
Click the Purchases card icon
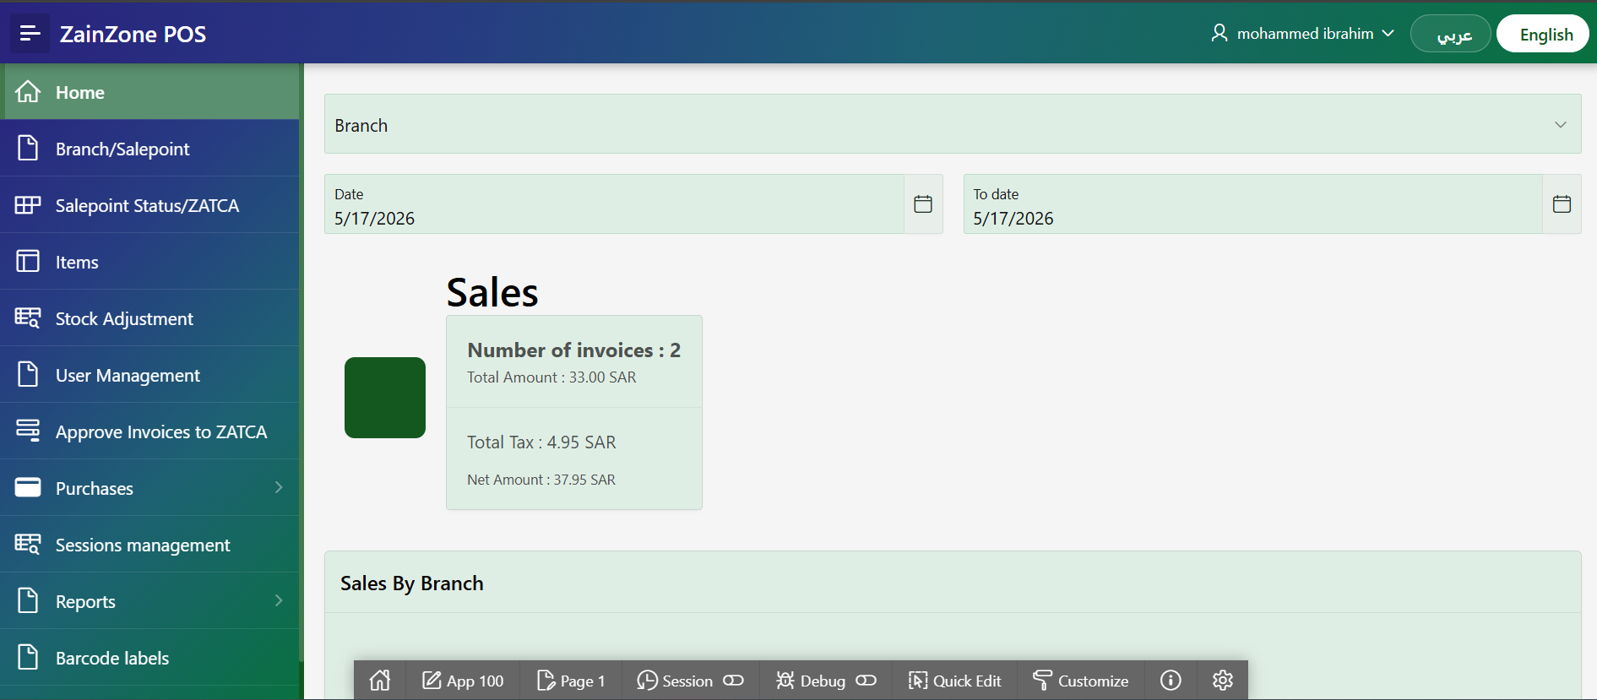pos(28,487)
